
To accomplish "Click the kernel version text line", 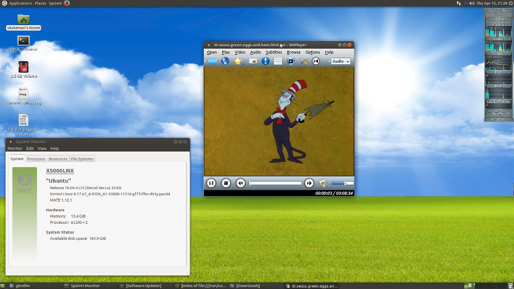I will pyautogui.click(x=110, y=194).
